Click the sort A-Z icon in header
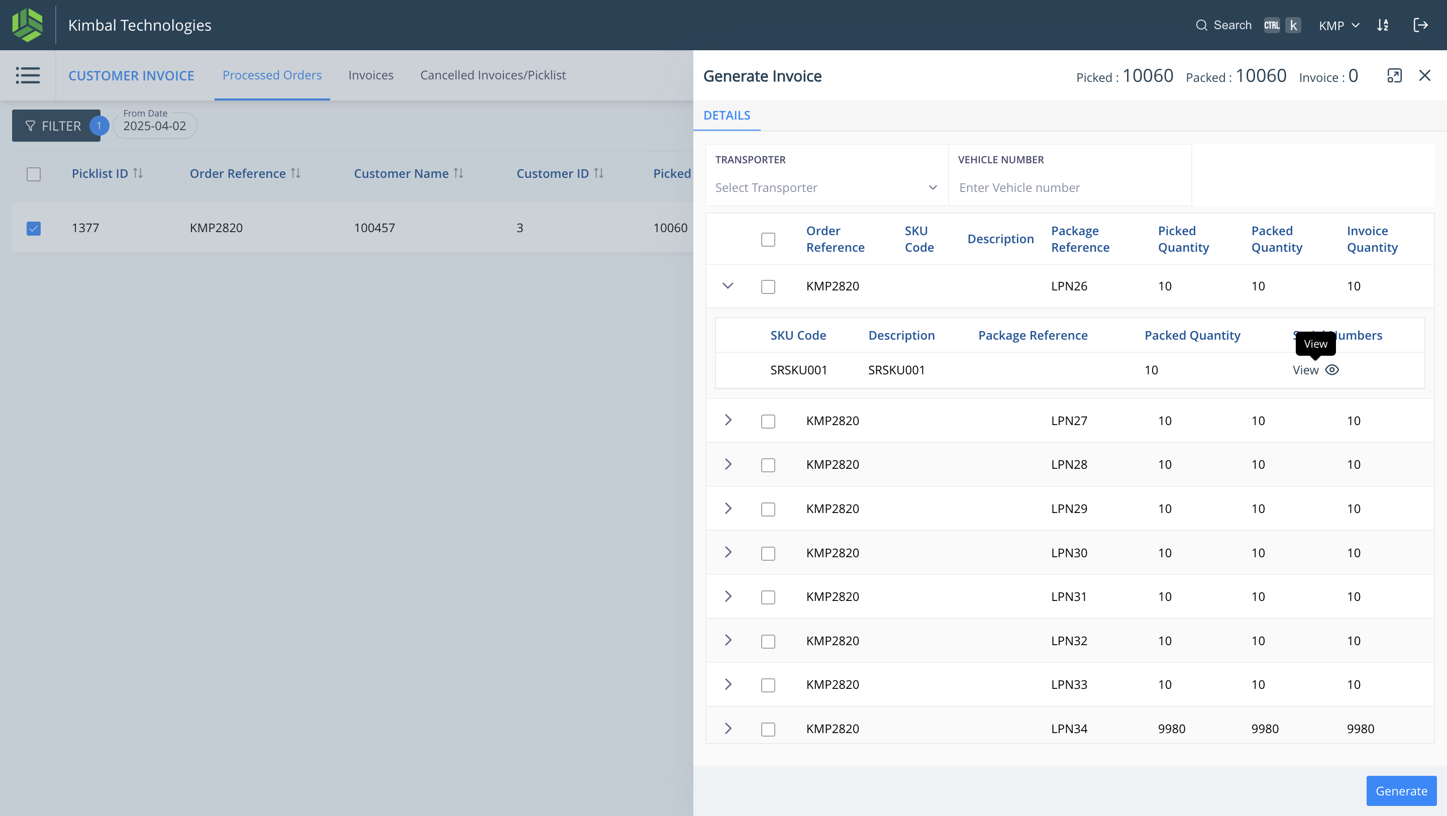This screenshot has height=816, width=1447. 1382,25
